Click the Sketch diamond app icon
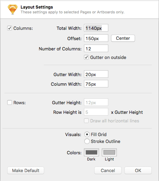 point(13,9)
